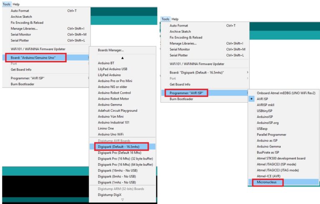The image size is (320, 204).
Task: Select Arduino Uno WiFi board
Action: [x=122, y=134]
